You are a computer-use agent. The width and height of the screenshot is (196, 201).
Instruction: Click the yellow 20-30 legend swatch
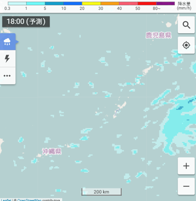(91, 3)
